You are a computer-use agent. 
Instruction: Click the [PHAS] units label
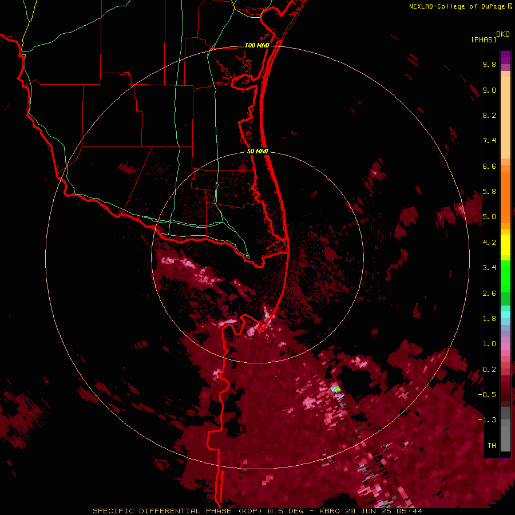[x=484, y=40]
